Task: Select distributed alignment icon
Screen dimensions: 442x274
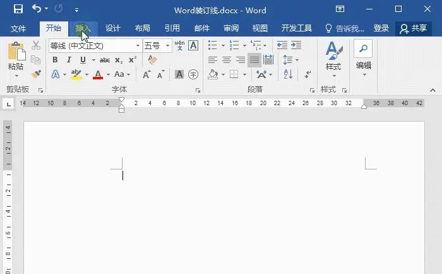Action: (268, 60)
